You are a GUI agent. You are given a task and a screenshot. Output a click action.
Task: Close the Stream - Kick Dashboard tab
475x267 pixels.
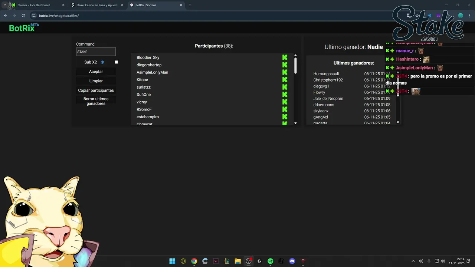point(63,5)
